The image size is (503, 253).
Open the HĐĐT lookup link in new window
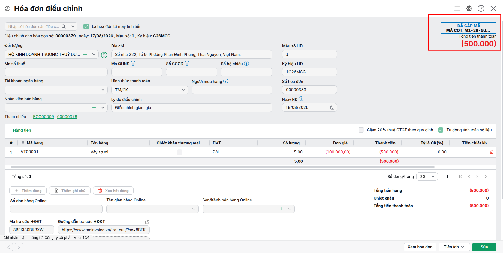(147, 222)
